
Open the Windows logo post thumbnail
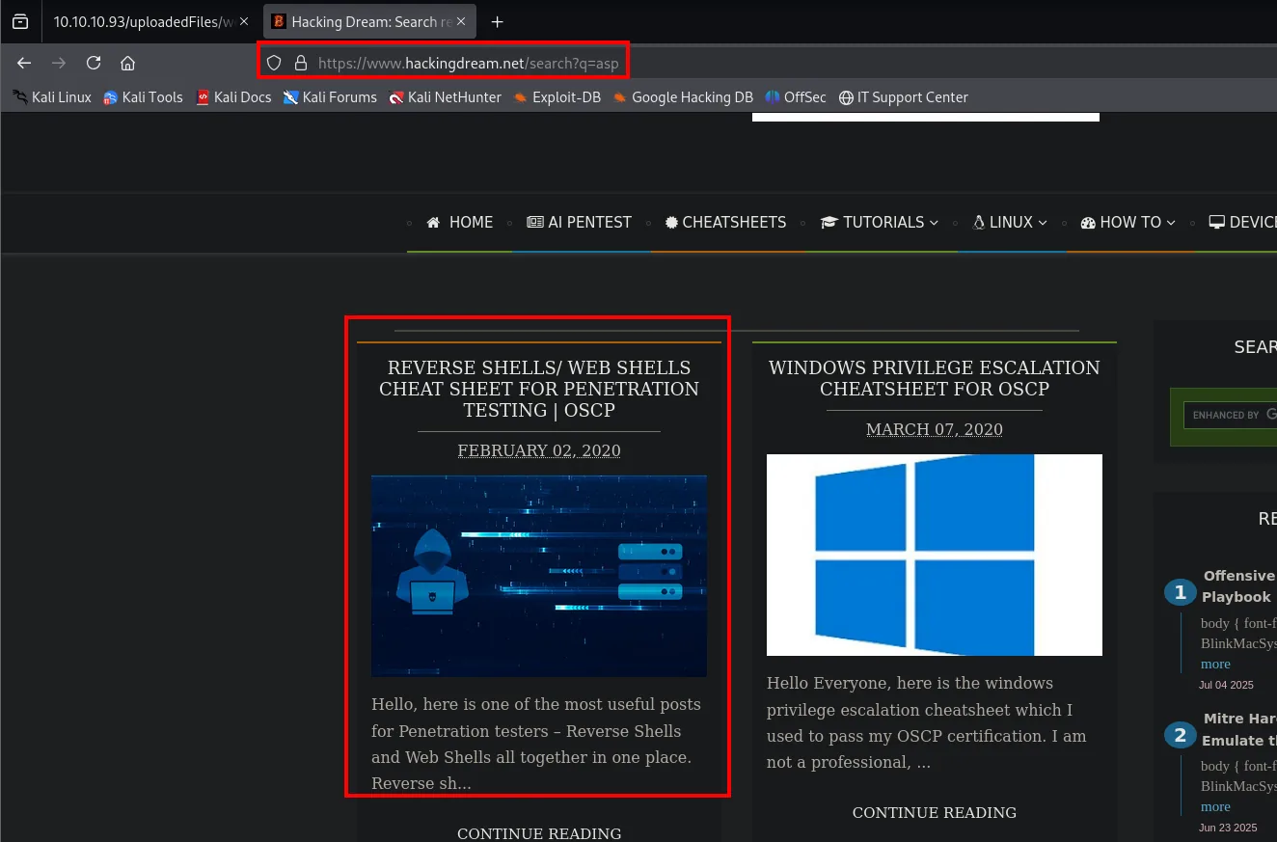(x=935, y=555)
